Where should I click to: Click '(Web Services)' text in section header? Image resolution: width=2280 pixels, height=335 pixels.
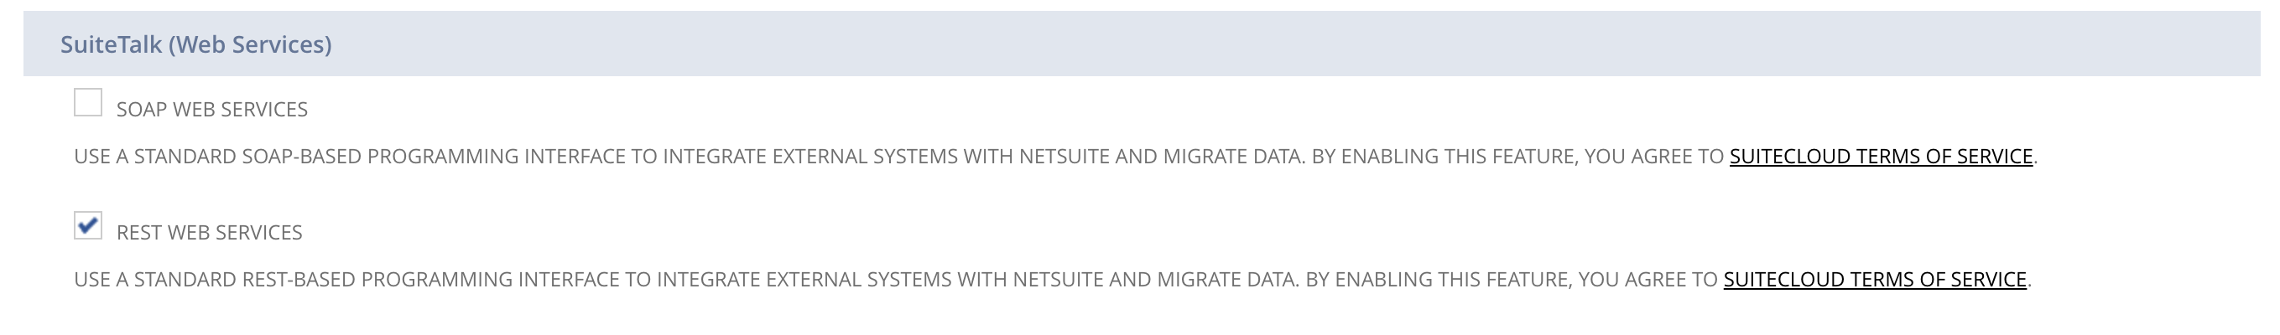251,44
